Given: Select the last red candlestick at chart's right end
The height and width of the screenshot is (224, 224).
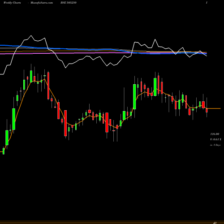Looking at the screenshot, I should (207, 110).
